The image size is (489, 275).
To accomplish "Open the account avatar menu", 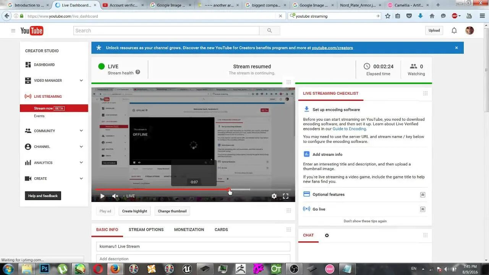I will pos(470,31).
